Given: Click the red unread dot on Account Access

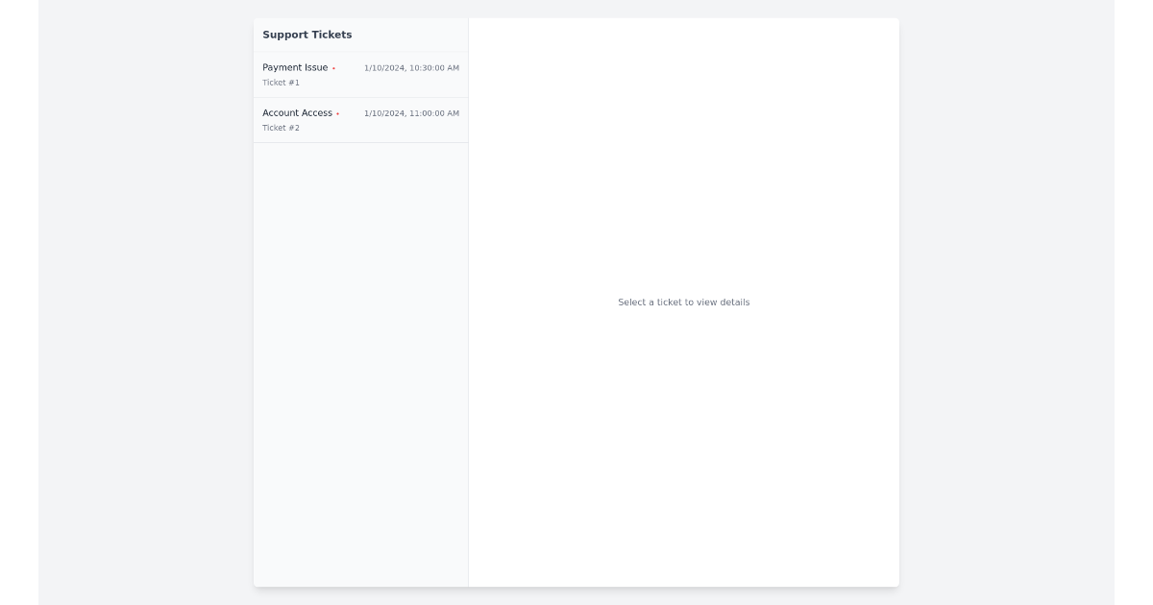Looking at the screenshot, I should click(x=338, y=112).
